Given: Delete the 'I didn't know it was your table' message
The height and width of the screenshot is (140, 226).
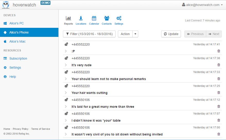Looking at the screenshot, I should [x=219, y=120].
